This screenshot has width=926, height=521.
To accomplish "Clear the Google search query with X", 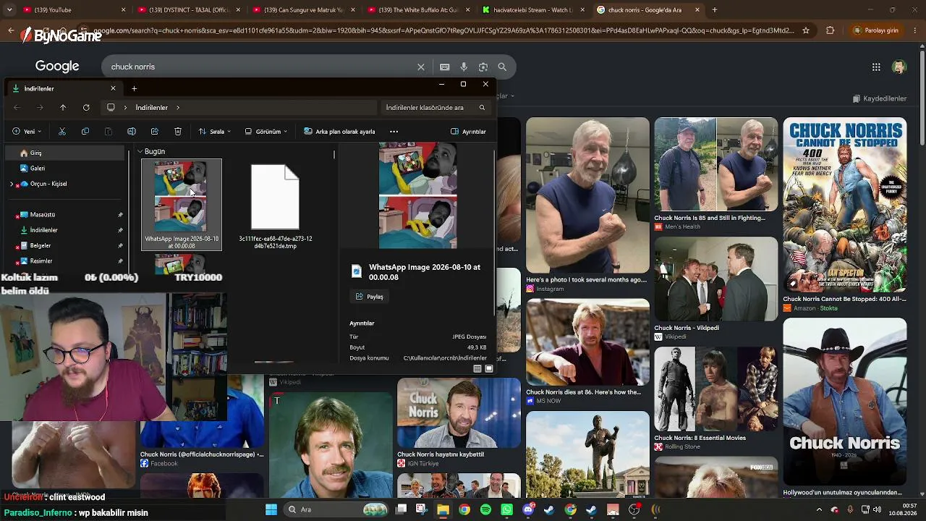I will [x=421, y=67].
